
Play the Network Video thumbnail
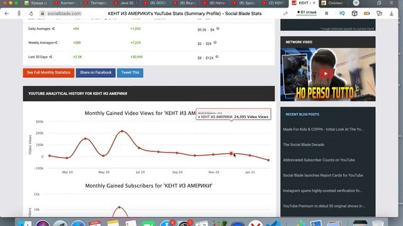(x=326, y=74)
